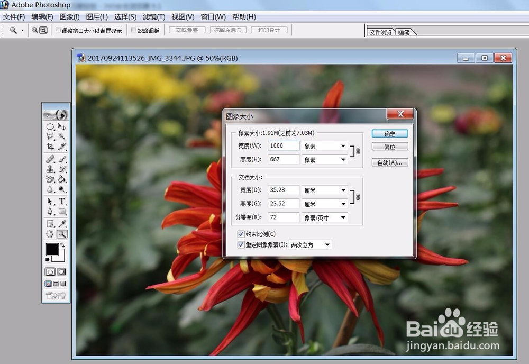Image resolution: width=529 pixels, height=364 pixels.
Task: Toggle 忽略调板 checkbox
Action: pyautogui.click(x=134, y=30)
